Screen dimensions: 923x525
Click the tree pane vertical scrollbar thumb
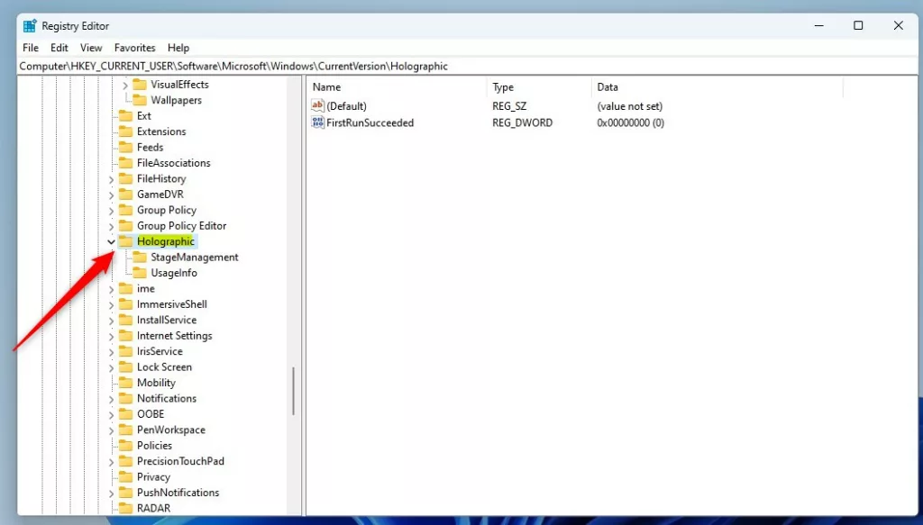293,391
